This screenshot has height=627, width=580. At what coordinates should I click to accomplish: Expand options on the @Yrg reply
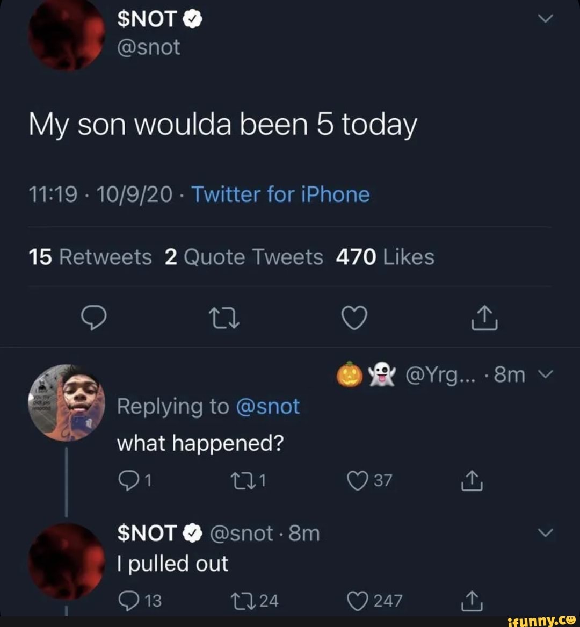(x=546, y=374)
